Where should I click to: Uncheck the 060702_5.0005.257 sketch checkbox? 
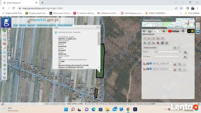click(x=151, y=69)
